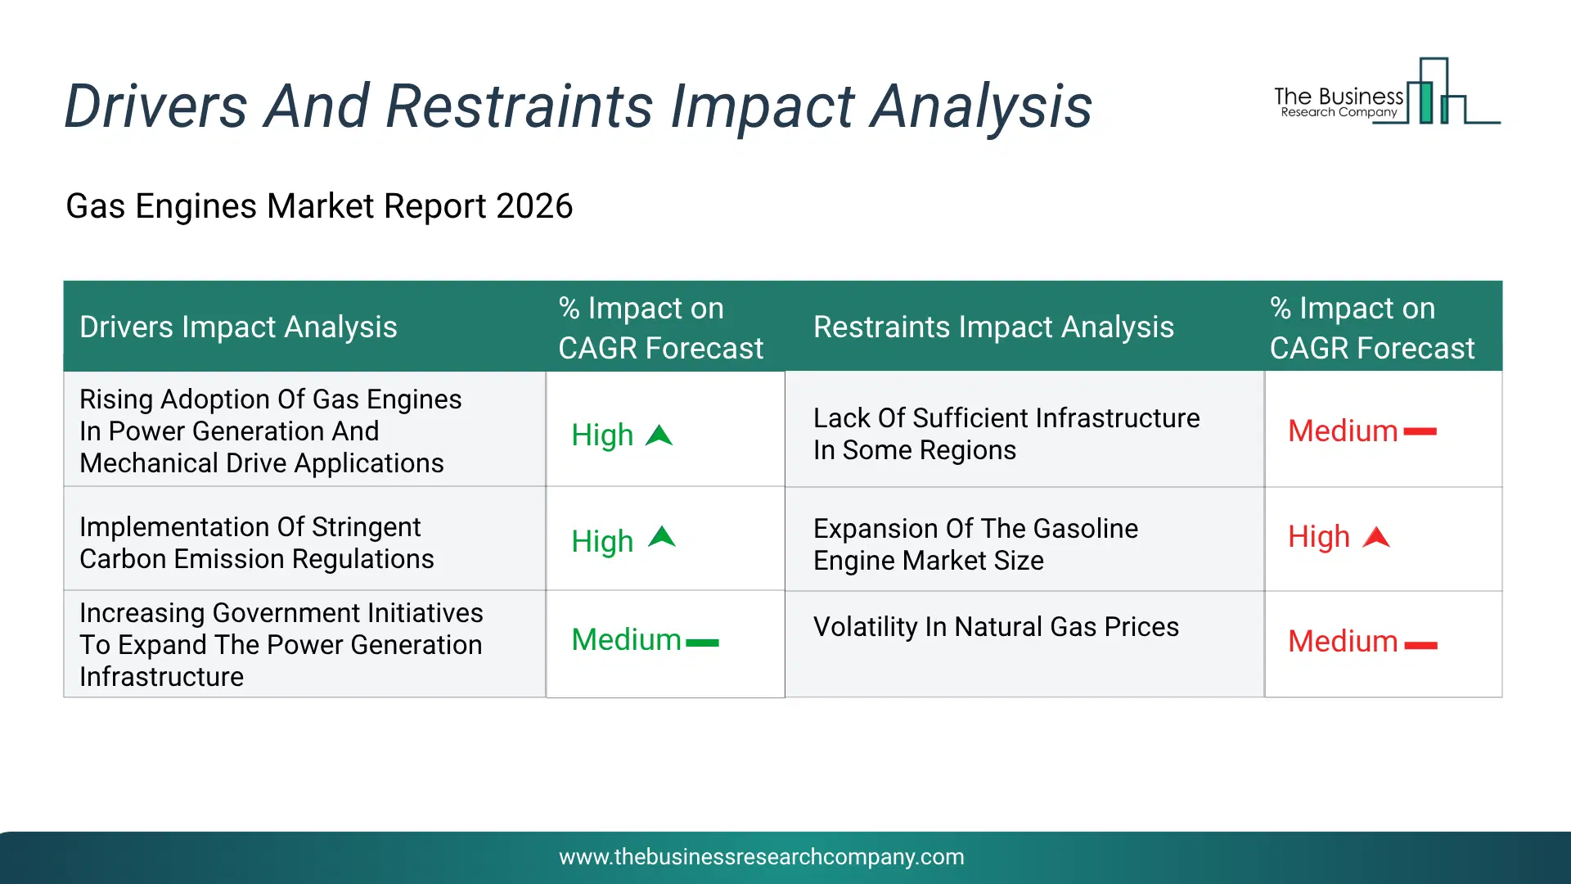Select Lack Of Sufficient Infrastructure cell
The height and width of the screenshot is (884, 1571).
point(1024,431)
